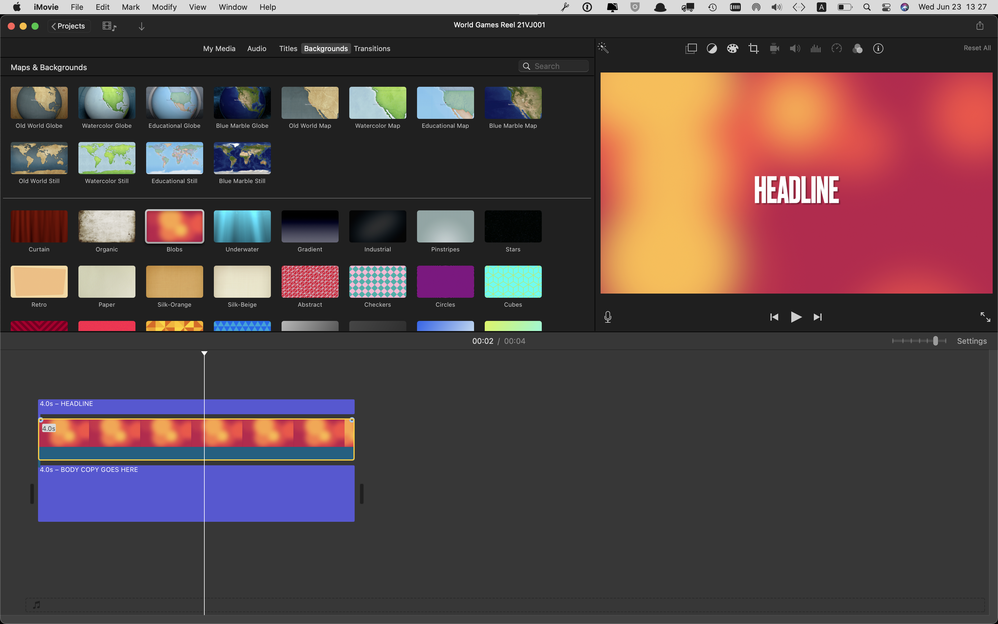Open the Noise Reduction and Equalizer icon

816,49
